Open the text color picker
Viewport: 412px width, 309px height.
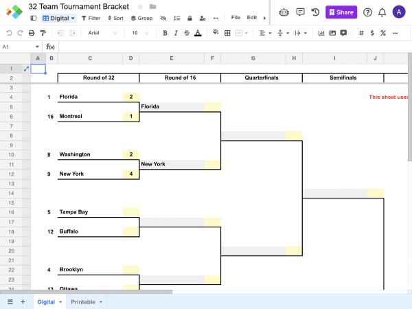pos(198,33)
